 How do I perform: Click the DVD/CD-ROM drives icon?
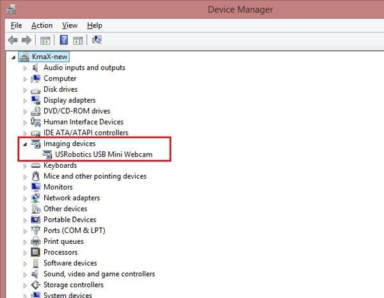(x=36, y=111)
